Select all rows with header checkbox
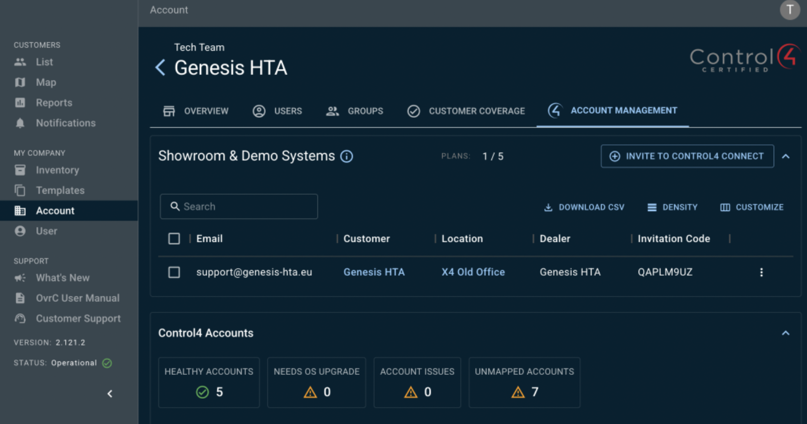This screenshot has width=807, height=424. pos(174,239)
